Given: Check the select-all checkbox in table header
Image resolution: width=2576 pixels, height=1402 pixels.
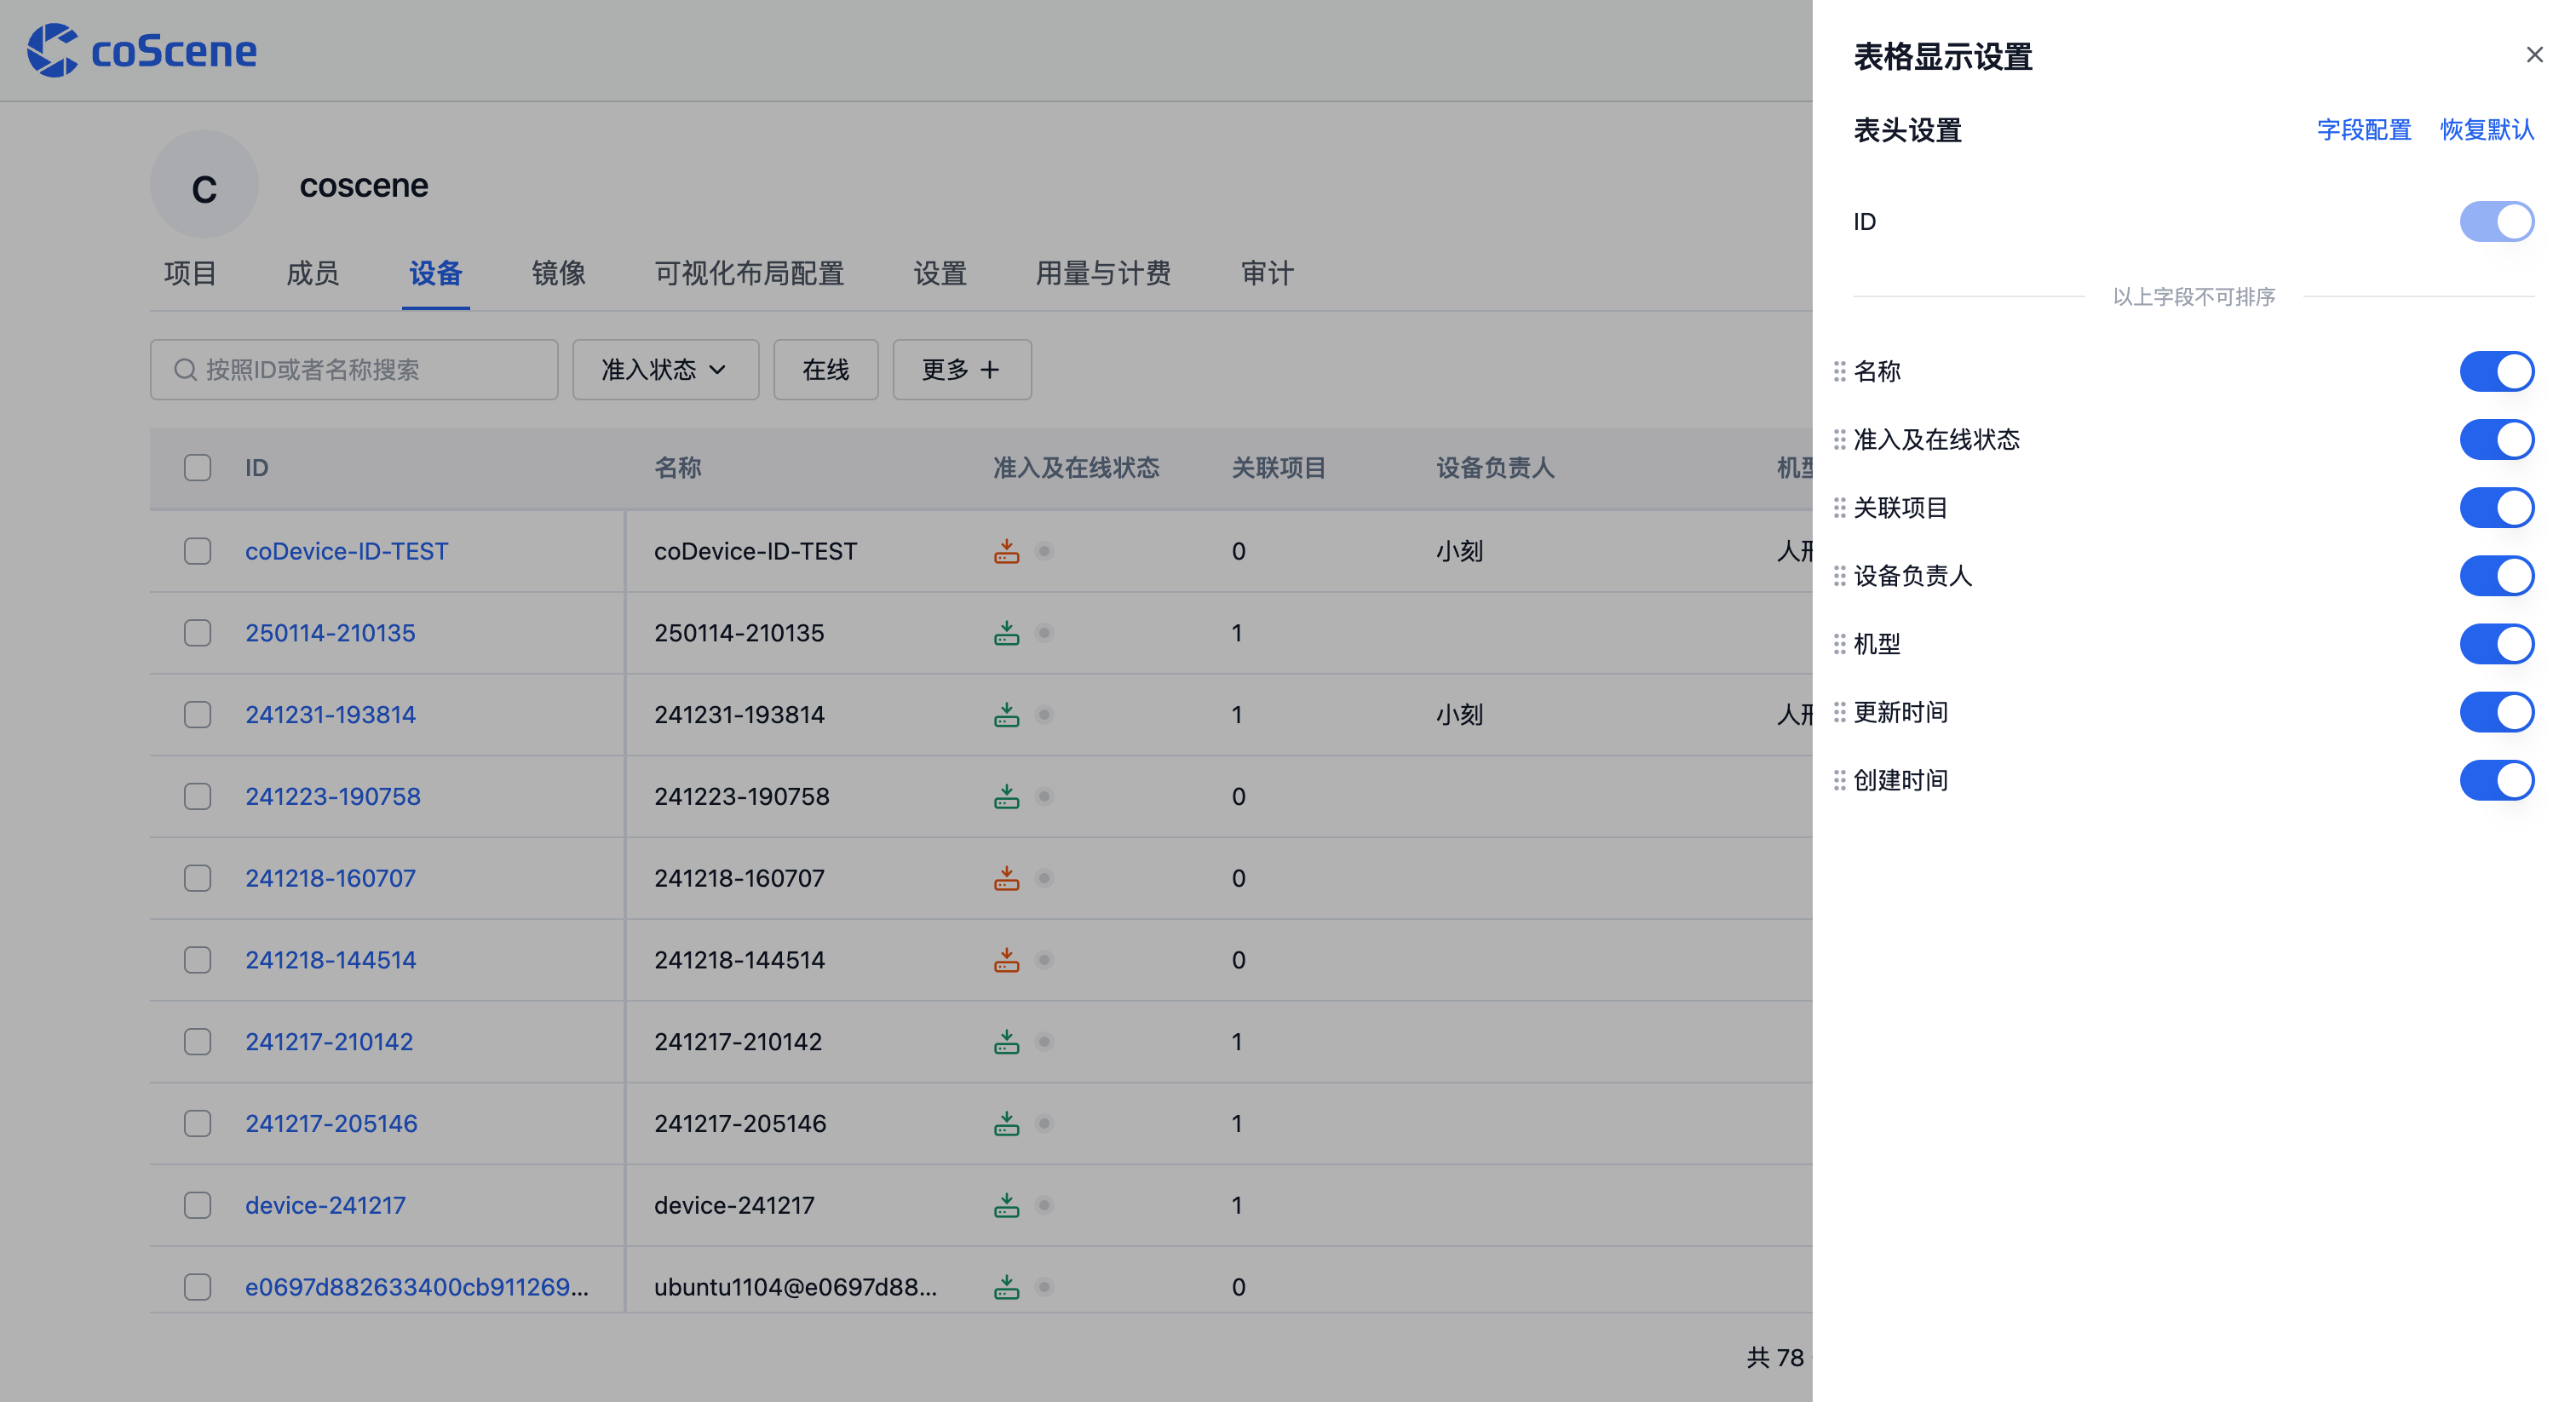Looking at the screenshot, I should [197, 468].
